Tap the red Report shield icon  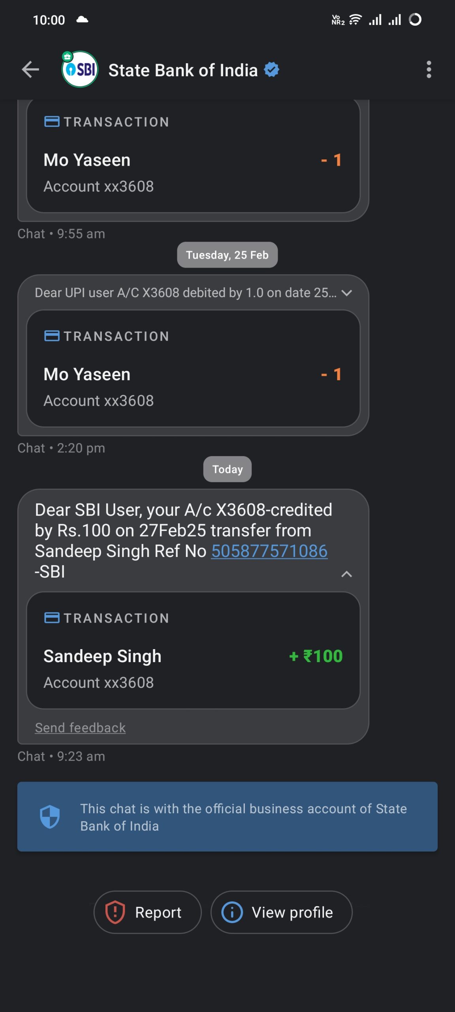click(x=115, y=912)
